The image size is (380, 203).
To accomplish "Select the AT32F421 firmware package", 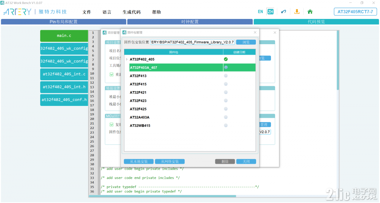I will click(138, 93).
